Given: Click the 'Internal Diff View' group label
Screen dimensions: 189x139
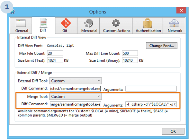Looking at the screenshot, I should 32,38.
